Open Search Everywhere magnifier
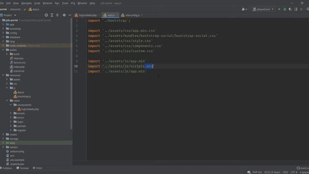 pos(308,9)
